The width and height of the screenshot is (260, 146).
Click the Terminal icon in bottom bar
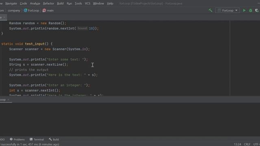coord(31,139)
